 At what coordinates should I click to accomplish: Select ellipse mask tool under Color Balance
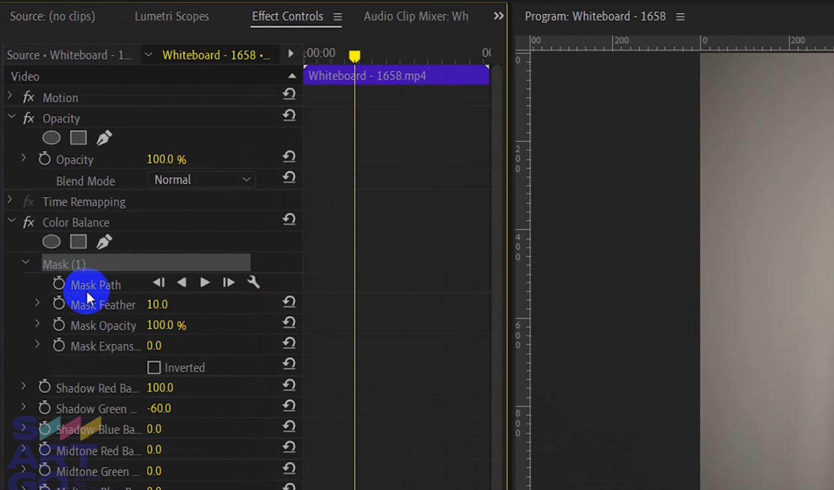click(52, 242)
